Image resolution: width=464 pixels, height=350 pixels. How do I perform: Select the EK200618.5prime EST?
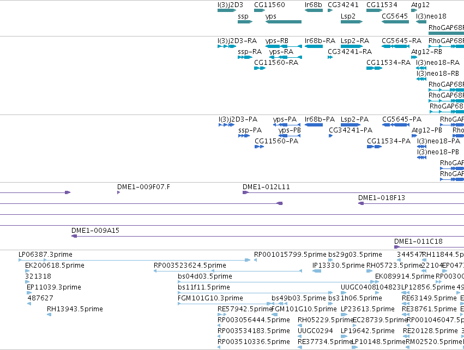point(27,271)
